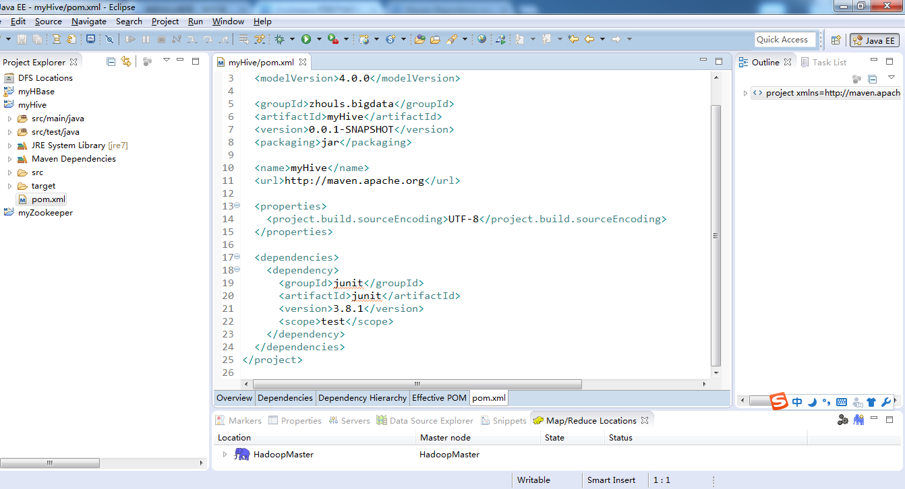Click the Sogou wrench settings icon

pyautogui.click(x=886, y=402)
